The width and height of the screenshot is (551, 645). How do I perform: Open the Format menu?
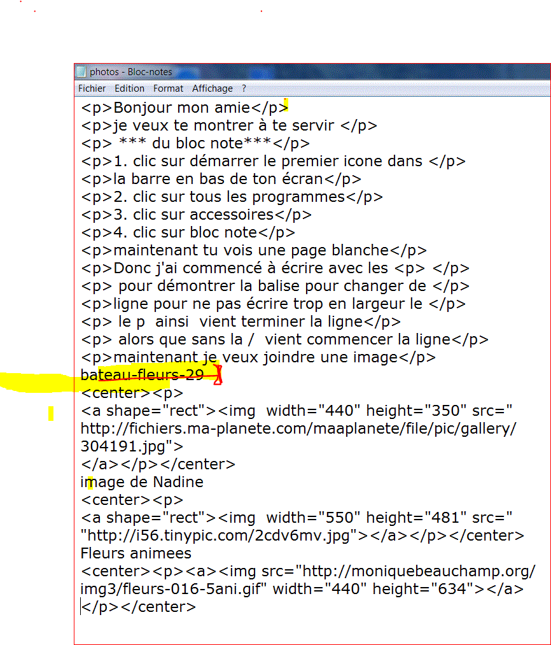[x=168, y=89]
